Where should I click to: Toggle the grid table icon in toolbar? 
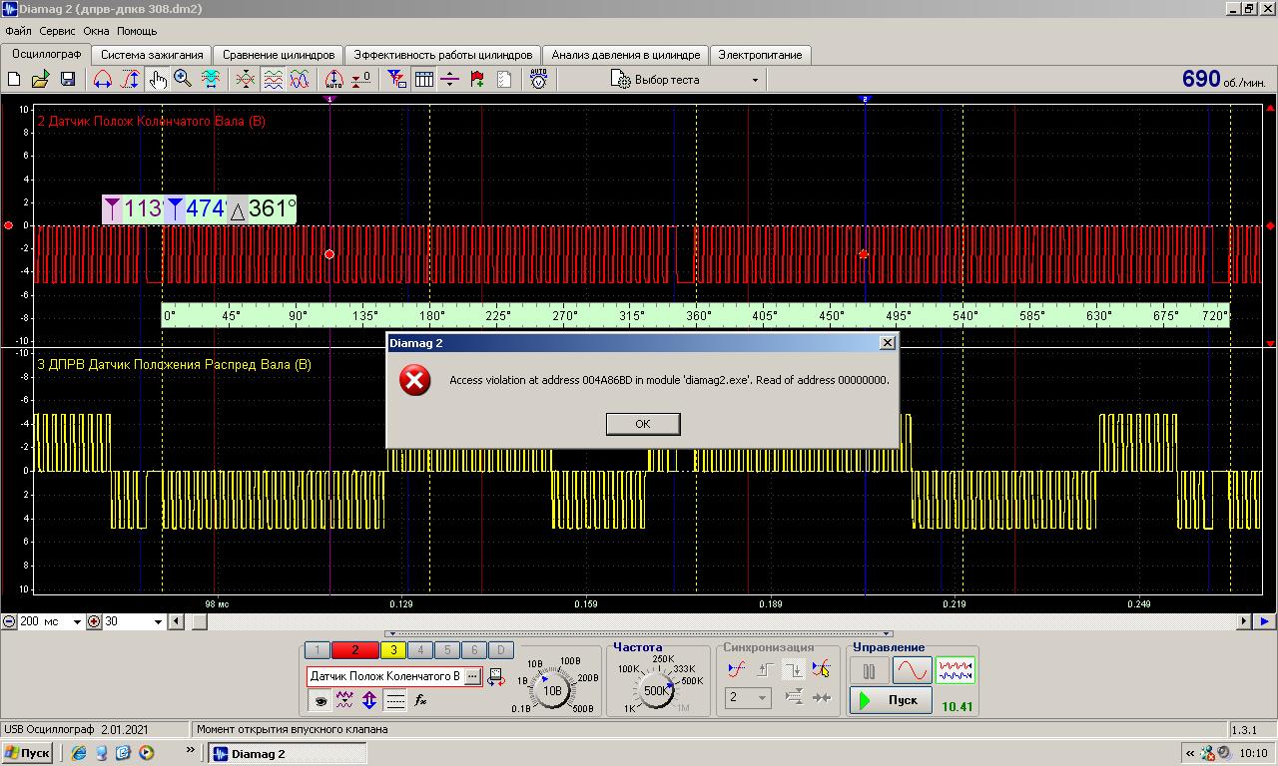[x=423, y=80]
